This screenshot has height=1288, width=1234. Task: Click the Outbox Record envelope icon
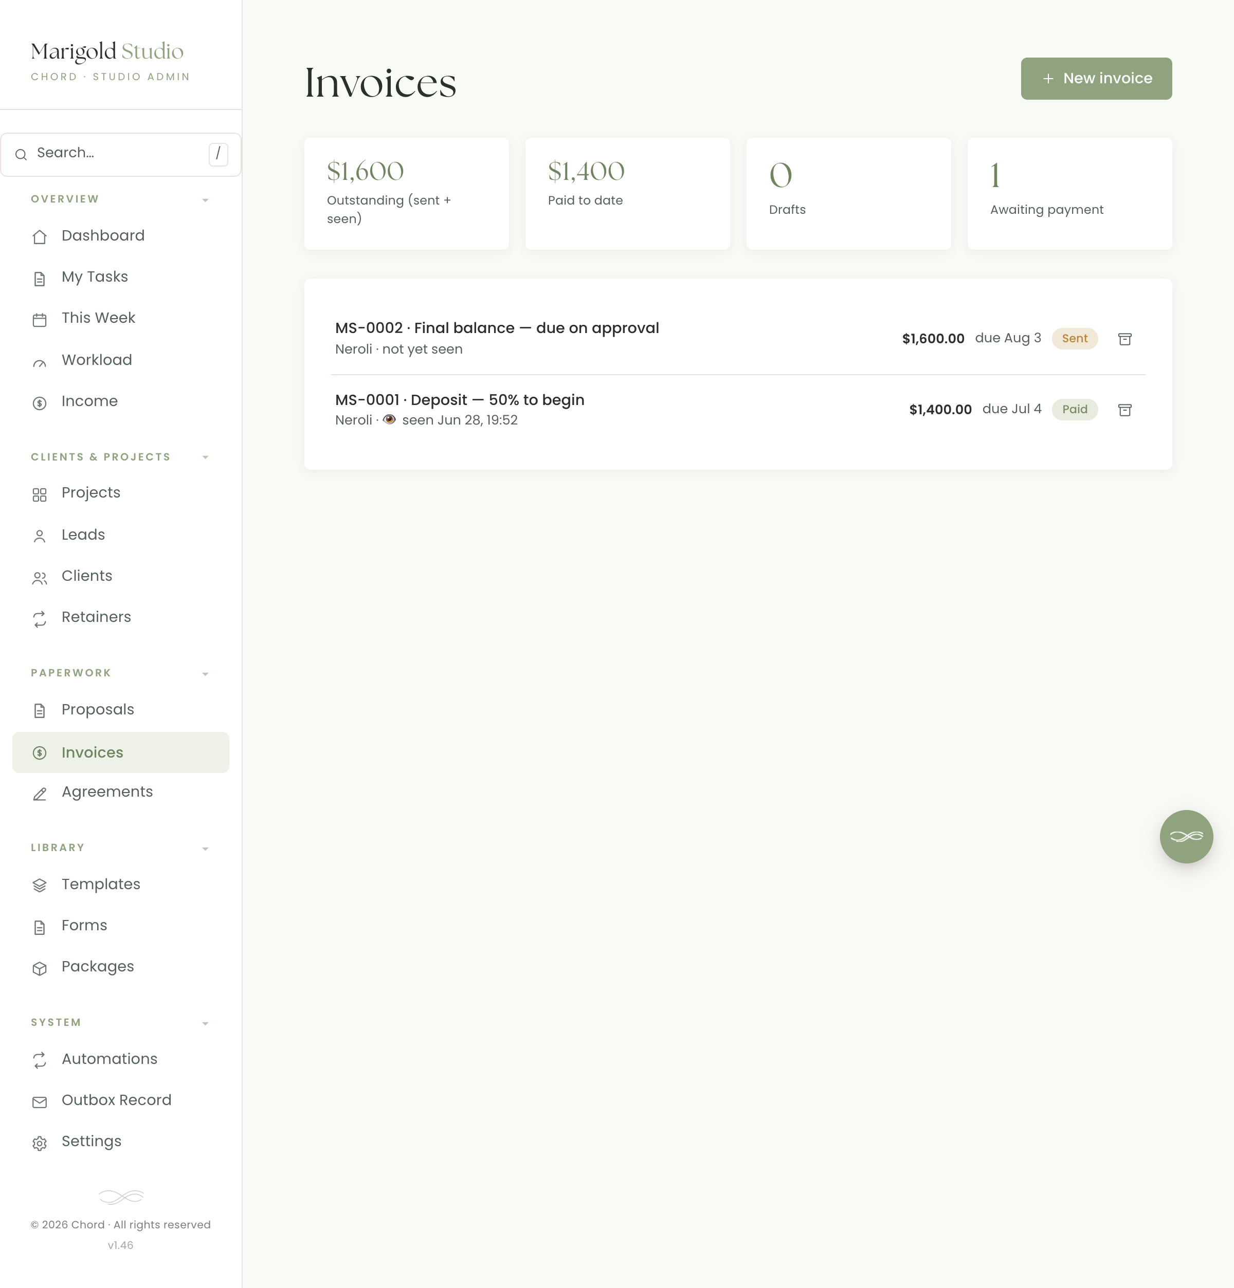coord(40,1102)
